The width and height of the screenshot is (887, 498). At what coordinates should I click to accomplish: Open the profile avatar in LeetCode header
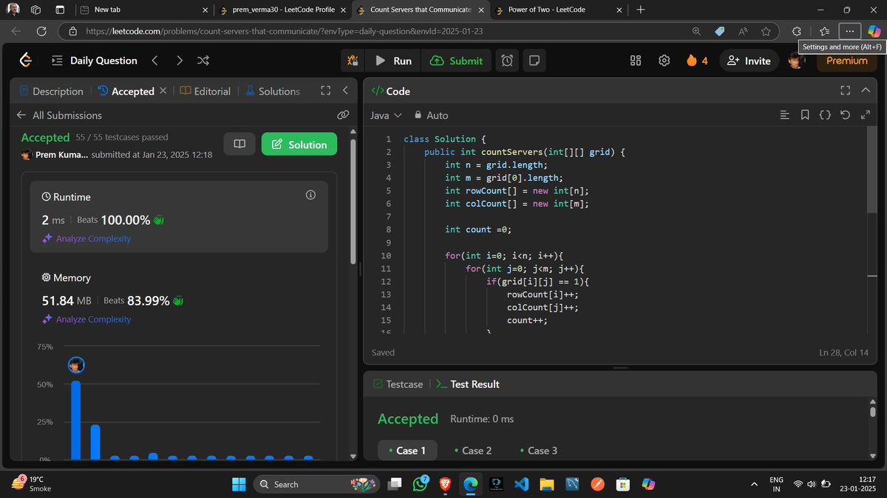[x=796, y=60]
